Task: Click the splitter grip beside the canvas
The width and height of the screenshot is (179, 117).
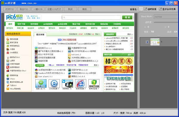Action: click(138, 61)
